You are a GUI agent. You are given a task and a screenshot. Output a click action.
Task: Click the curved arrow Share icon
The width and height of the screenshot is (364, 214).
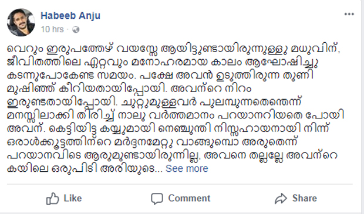tap(281, 199)
